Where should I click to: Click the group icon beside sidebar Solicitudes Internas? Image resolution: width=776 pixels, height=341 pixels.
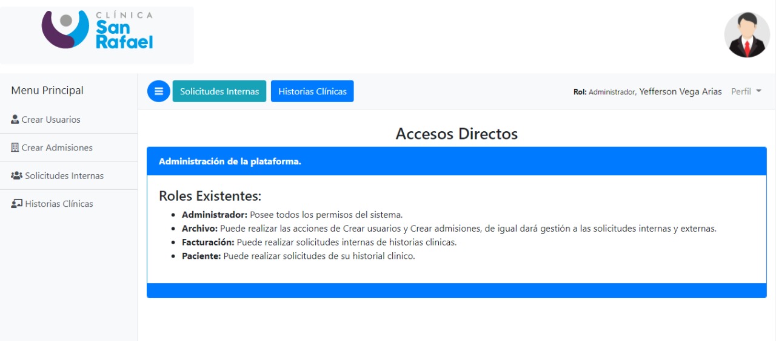[16, 176]
